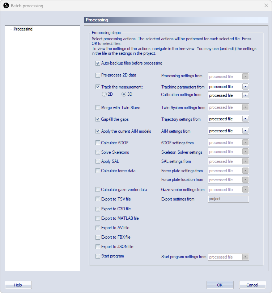This screenshot has height=293, width=272.
Task: Enable the Start program checkbox
Action: click(x=98, y=256)
